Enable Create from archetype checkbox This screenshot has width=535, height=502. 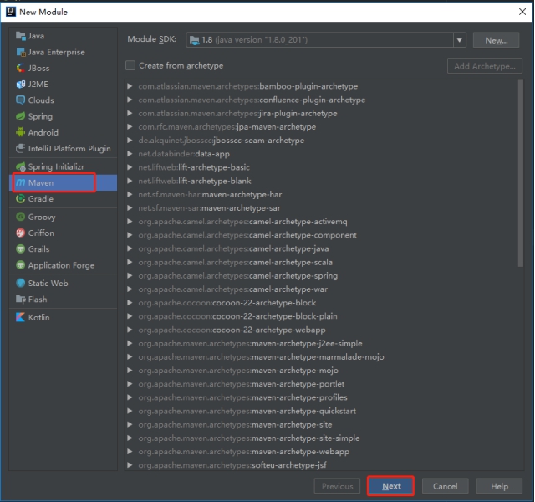pyautogui.click(x=130, y=65)
